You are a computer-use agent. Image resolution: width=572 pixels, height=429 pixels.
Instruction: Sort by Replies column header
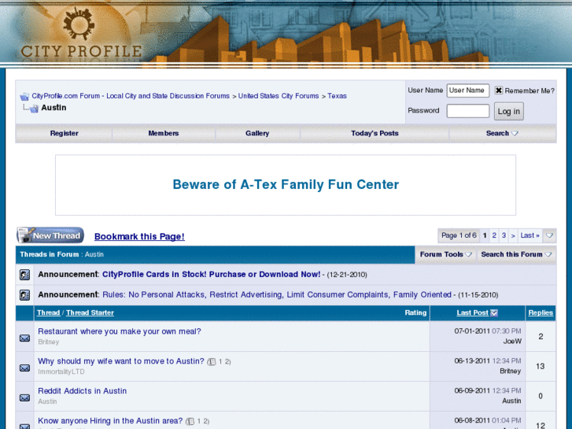[x=541, y=313]
